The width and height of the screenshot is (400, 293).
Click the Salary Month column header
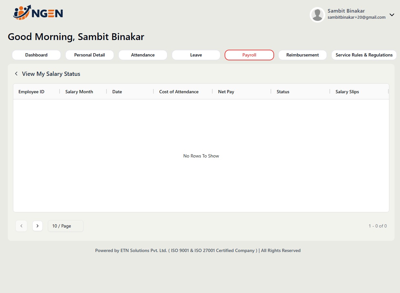[79, 92]
